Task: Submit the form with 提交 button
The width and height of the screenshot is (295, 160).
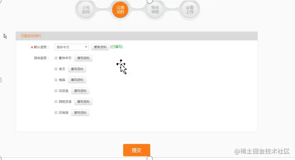Action: (137, 150)
